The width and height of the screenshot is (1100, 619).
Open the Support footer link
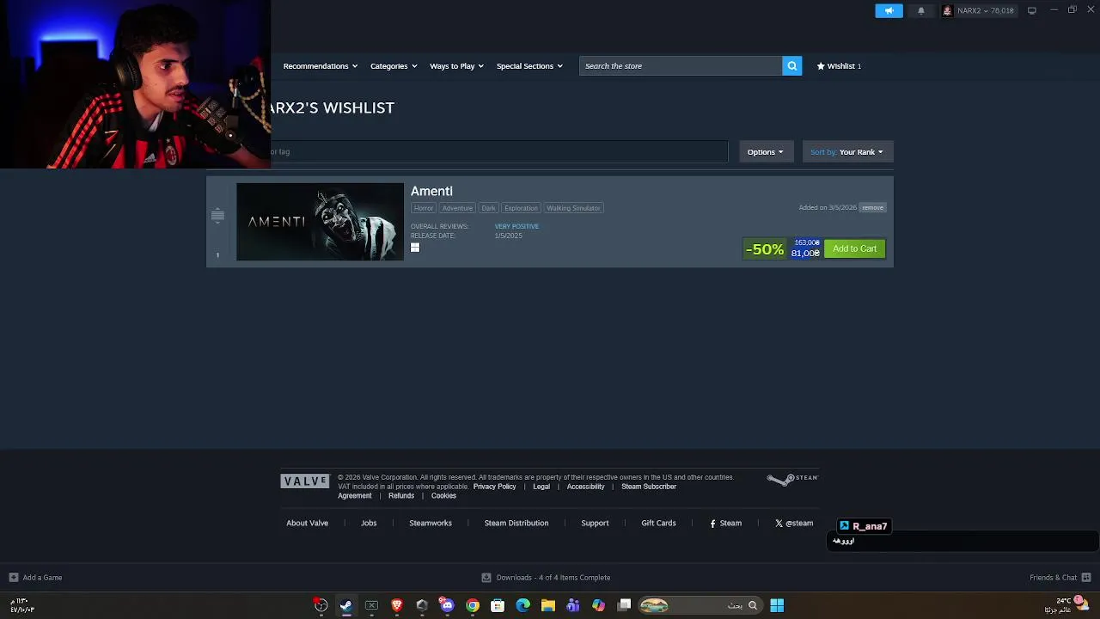coord(595,523)
